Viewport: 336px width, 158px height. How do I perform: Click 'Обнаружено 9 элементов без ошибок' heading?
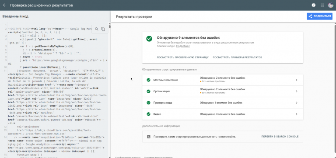pyautogui.click(x=188, y=38)
